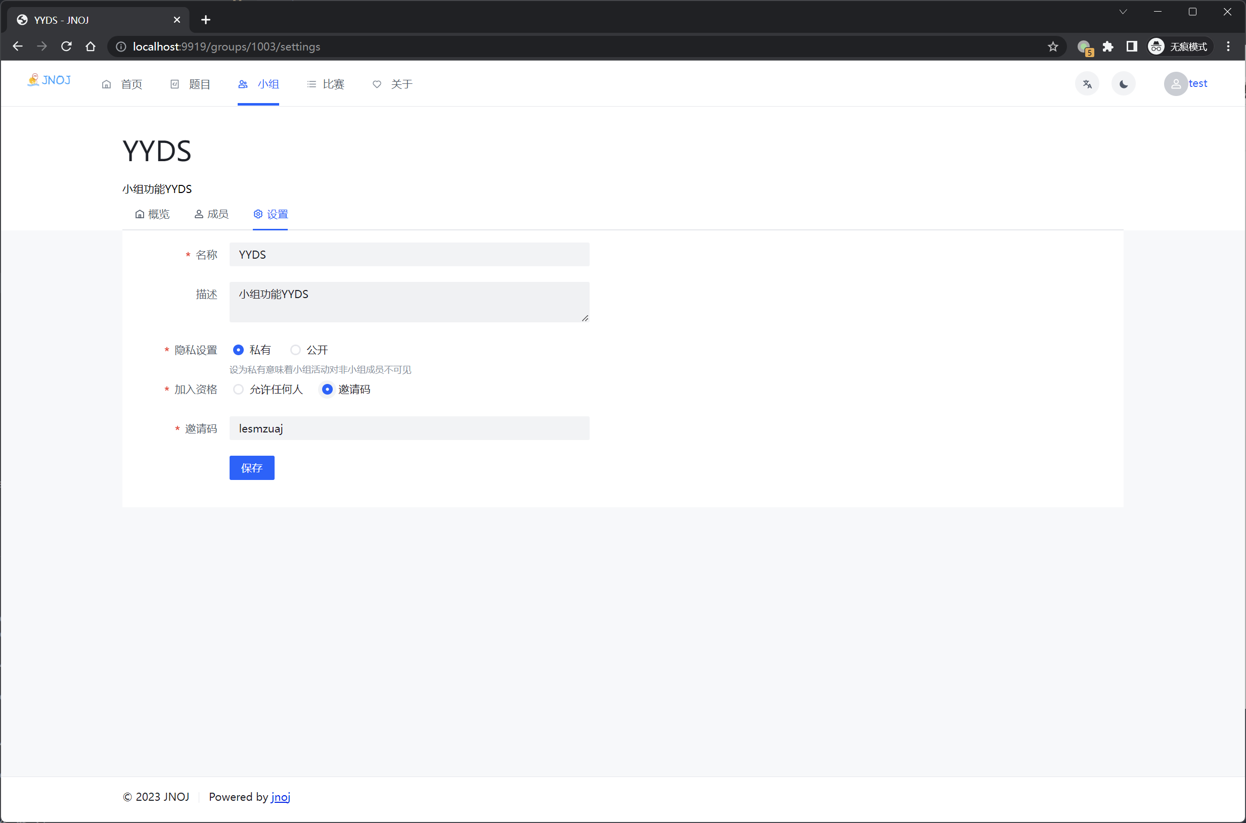Click the browser back arrow
Image resolution: width=1246 pixels, height=823 pixels.
click(18, 46)
